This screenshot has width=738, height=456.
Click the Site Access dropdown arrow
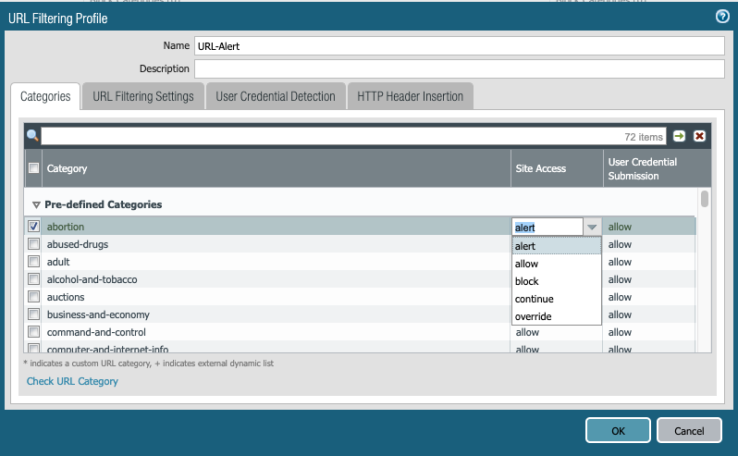tap(592, 228)
